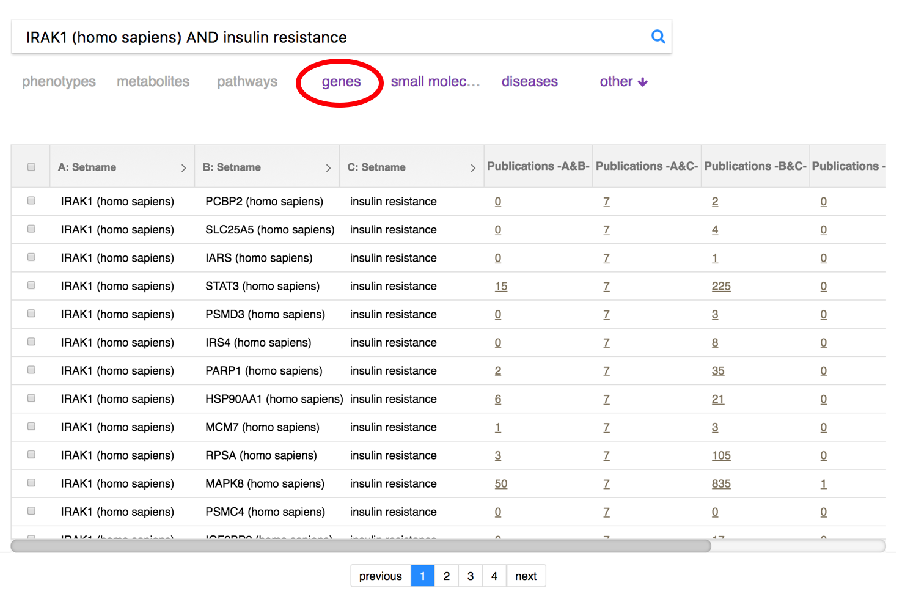Click the blue search magnifier icon

[x=658, y=37]
